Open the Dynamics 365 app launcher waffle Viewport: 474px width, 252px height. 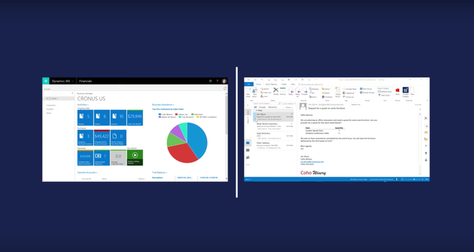pyautogui.click(x=45, y=81)
